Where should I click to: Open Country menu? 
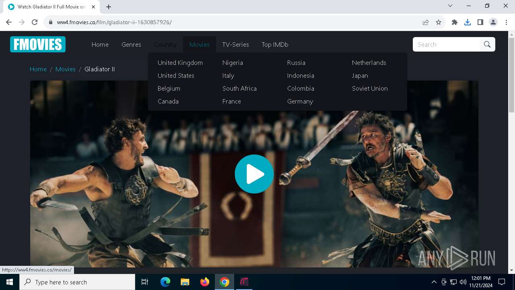click(x=165, y=44)
